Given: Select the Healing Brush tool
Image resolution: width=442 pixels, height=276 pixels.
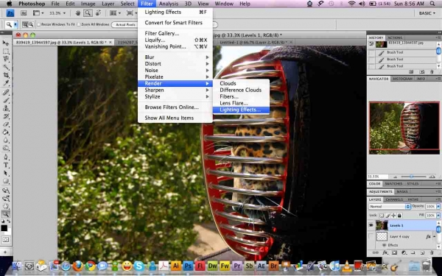Looking at the screenshot, I should click(x=6, y=92).
